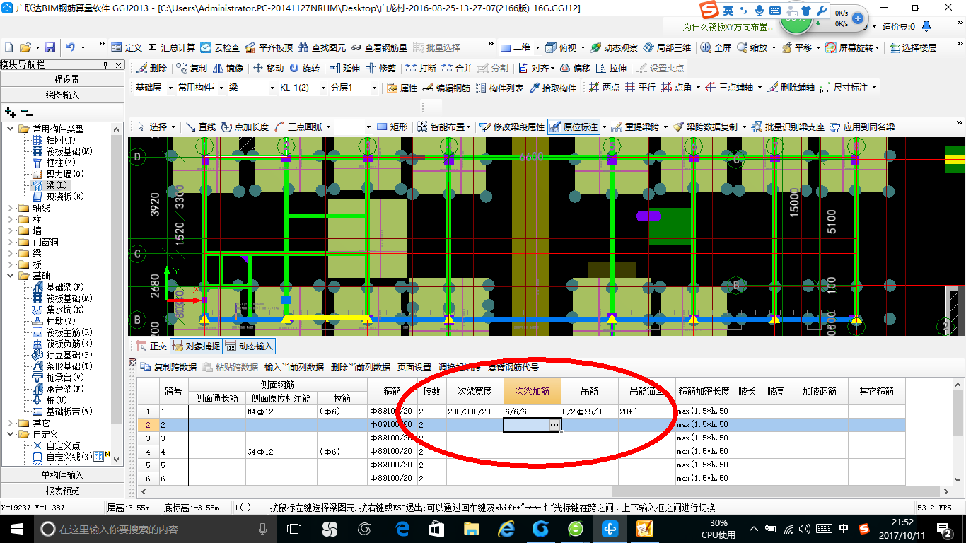Open 属性 properties panel
Image resolution: width=966 pixels, height=543 pixels.
pos(402,88)
